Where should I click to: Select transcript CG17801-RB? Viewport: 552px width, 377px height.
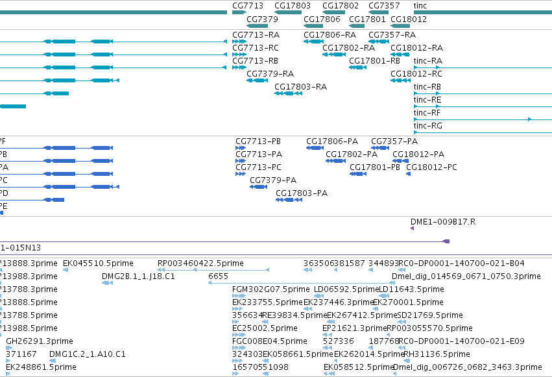coord(357,67)
